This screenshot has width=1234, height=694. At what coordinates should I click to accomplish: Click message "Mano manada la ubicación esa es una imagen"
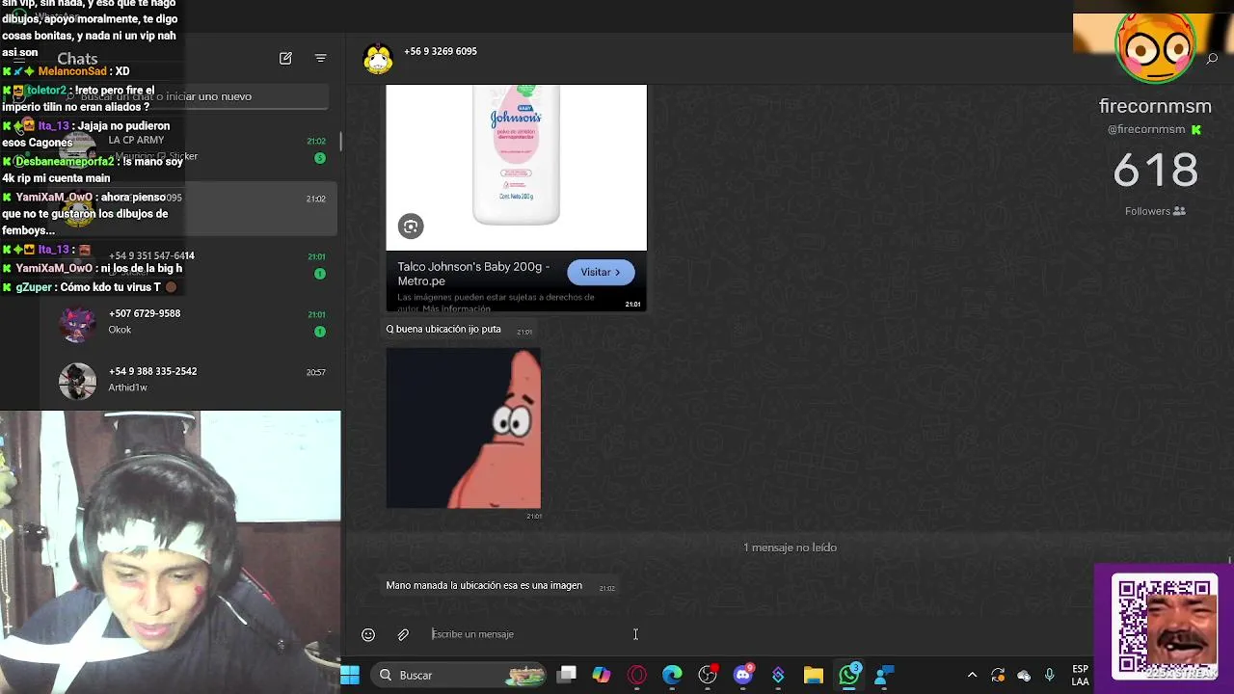click(484, 586)
